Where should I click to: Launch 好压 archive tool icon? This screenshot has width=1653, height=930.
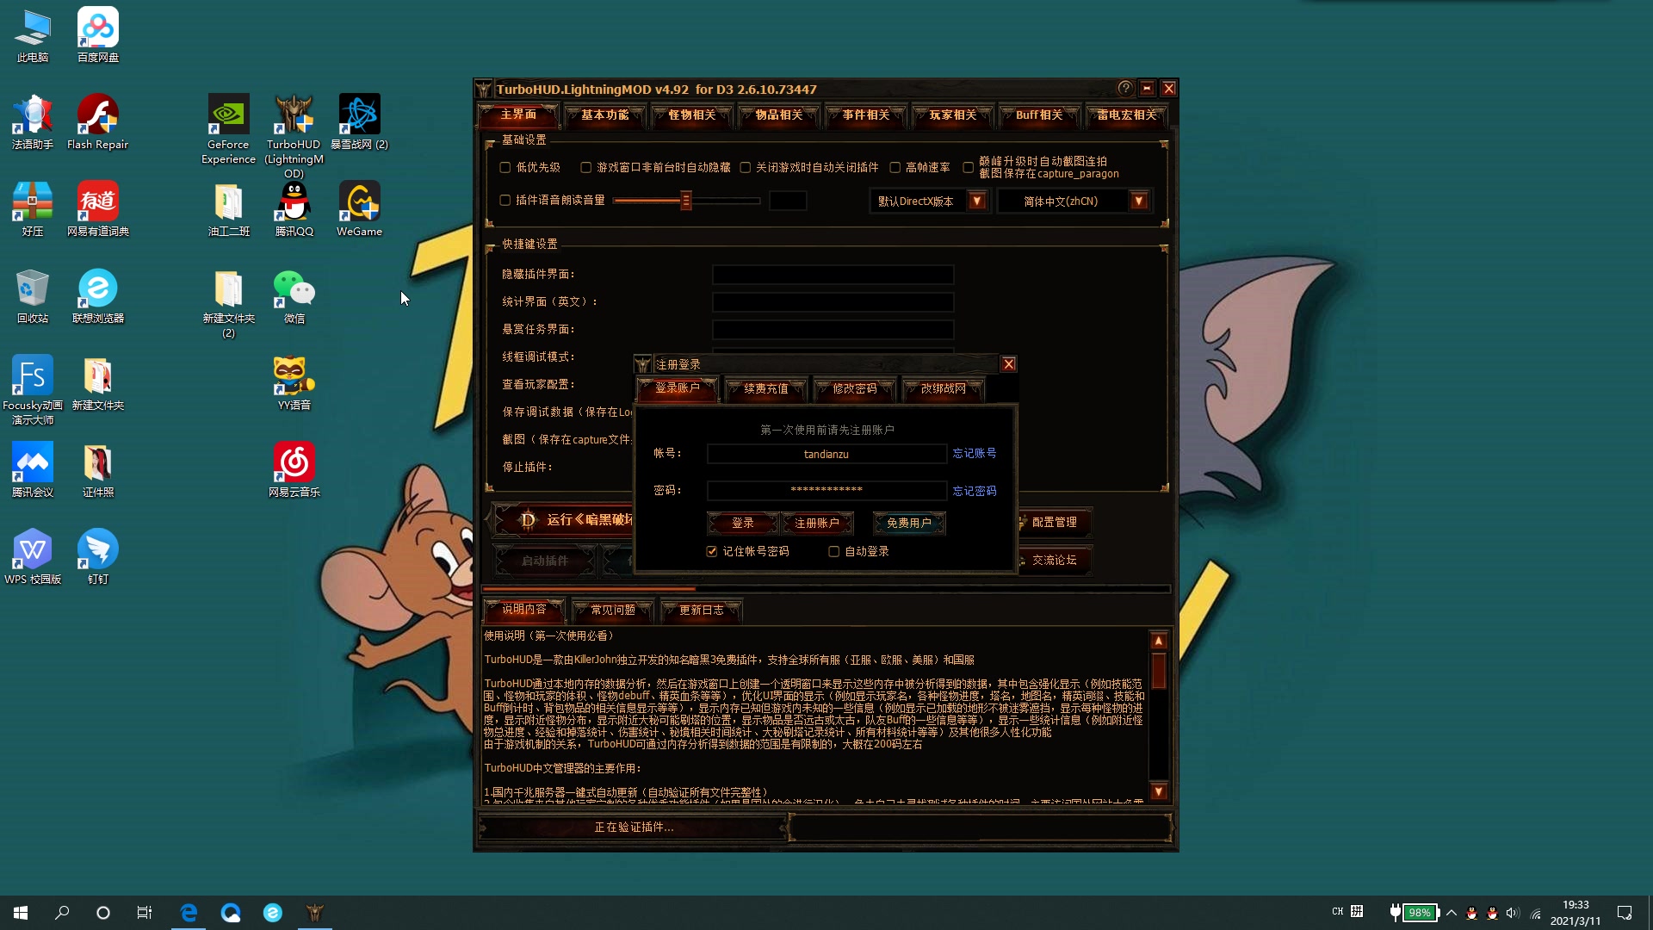33,210
